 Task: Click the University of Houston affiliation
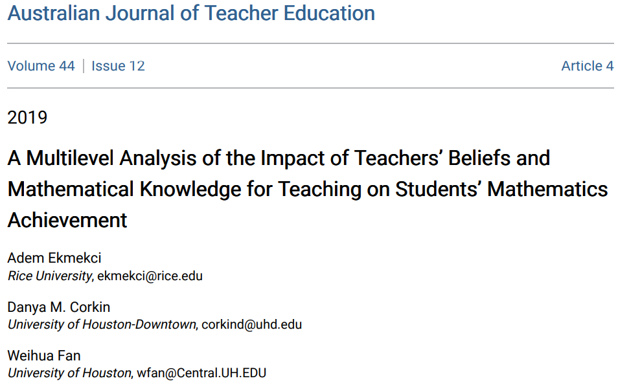point(69,373)
